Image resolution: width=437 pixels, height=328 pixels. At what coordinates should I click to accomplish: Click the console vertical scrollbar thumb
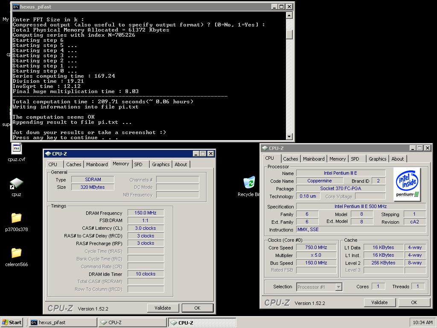[x=289, y=34]
